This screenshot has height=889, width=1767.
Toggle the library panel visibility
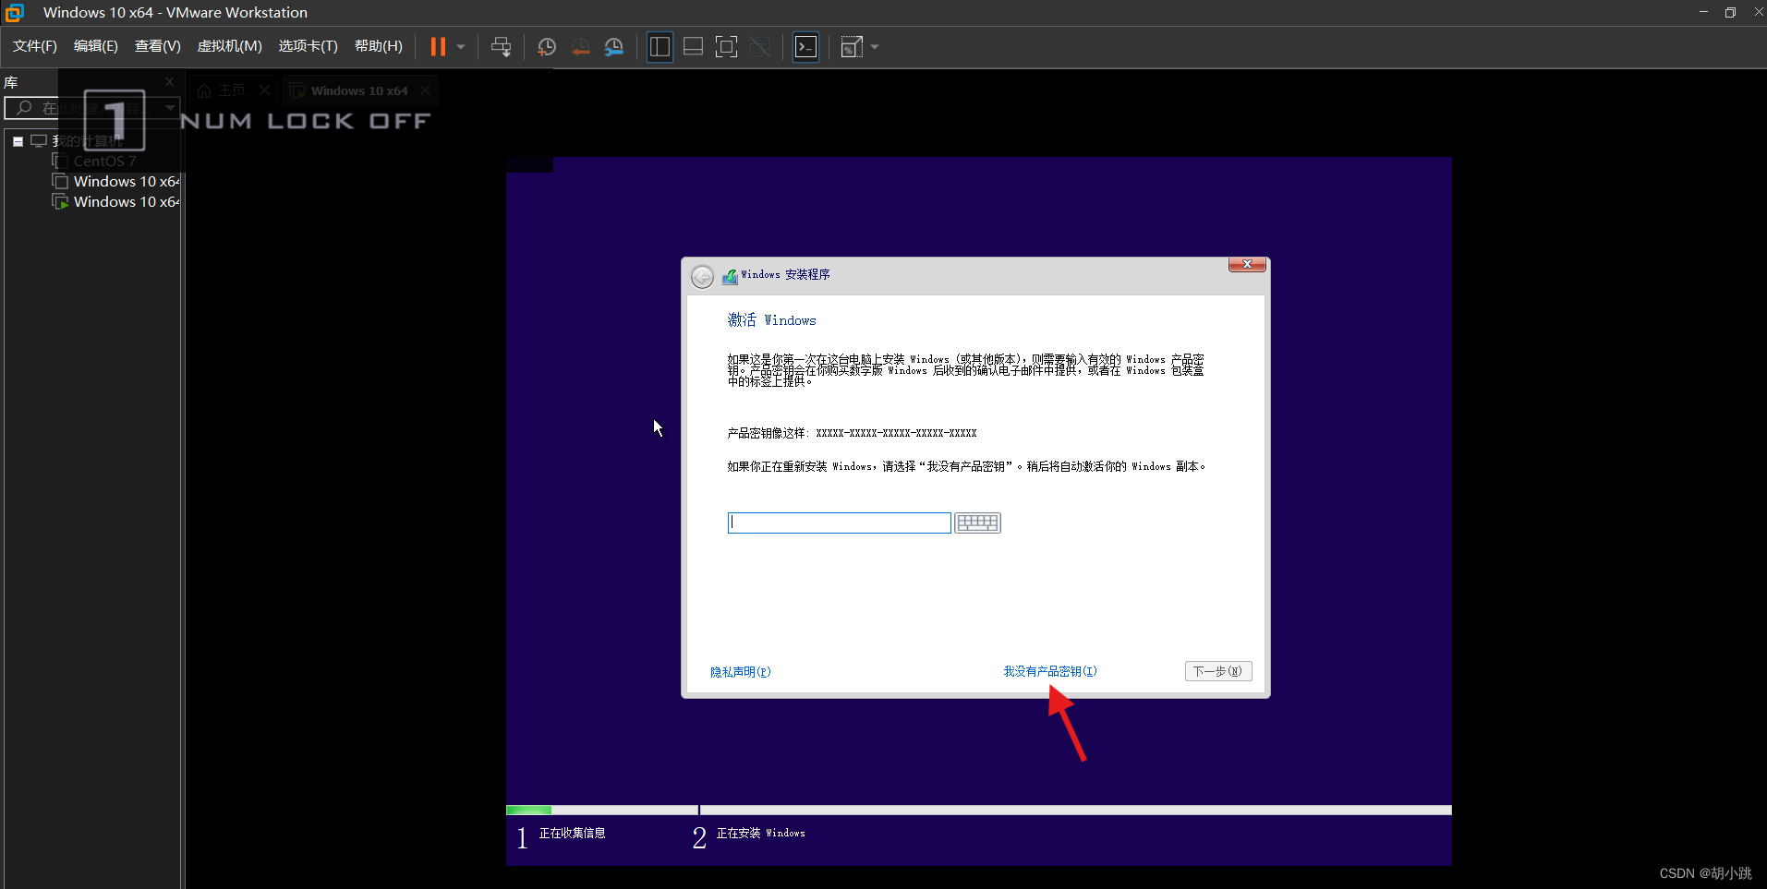659,46
